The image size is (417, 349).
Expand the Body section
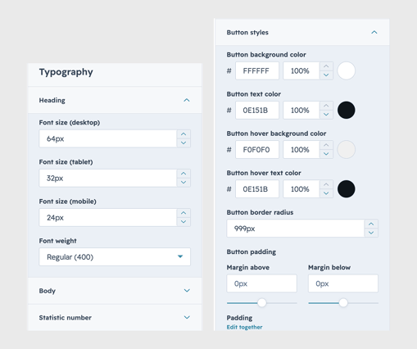point(187,291)
